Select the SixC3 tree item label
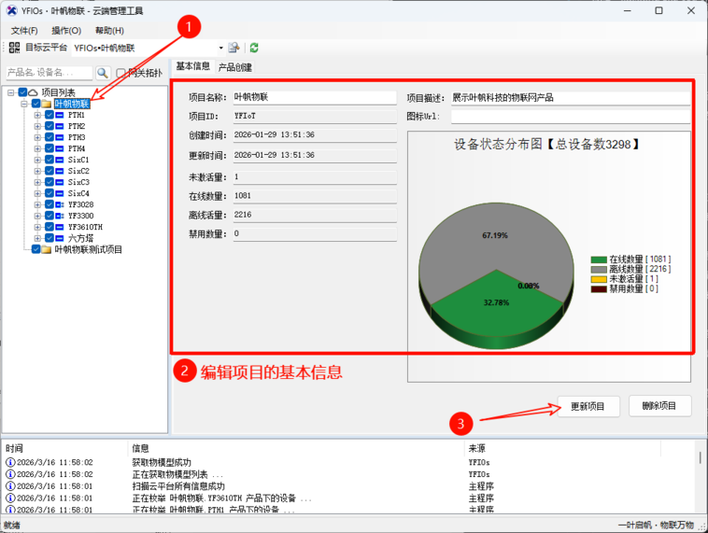The image size is (708, 533). pyautogui.click(x=78, y=182)
